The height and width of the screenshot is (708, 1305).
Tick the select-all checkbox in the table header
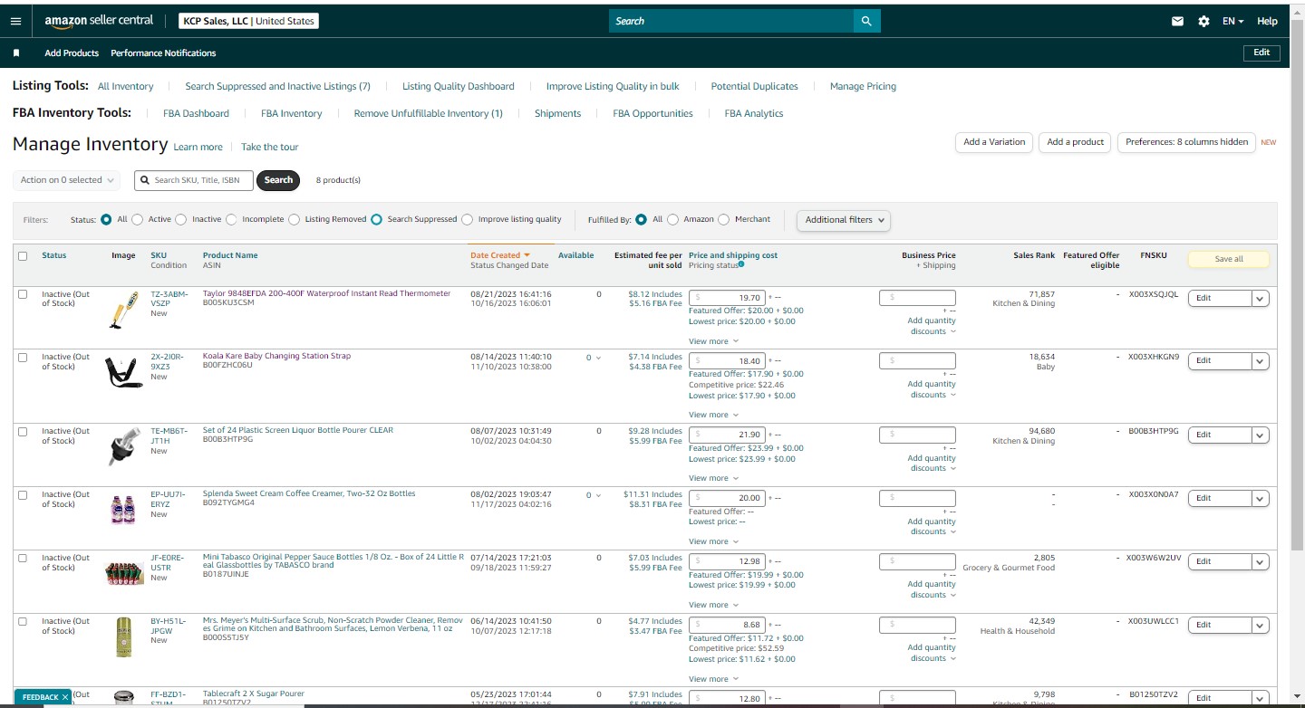coord(23,256)
